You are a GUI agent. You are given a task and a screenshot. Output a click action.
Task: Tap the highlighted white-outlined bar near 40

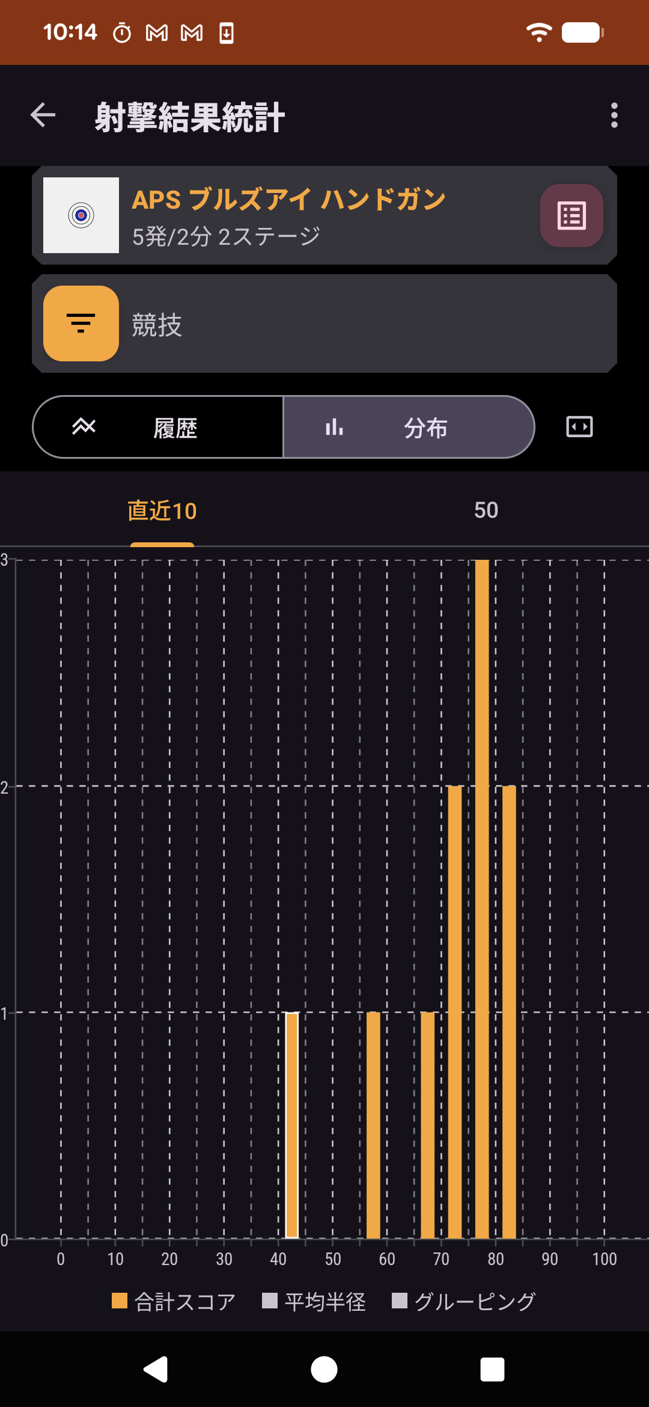(292, 1125)
